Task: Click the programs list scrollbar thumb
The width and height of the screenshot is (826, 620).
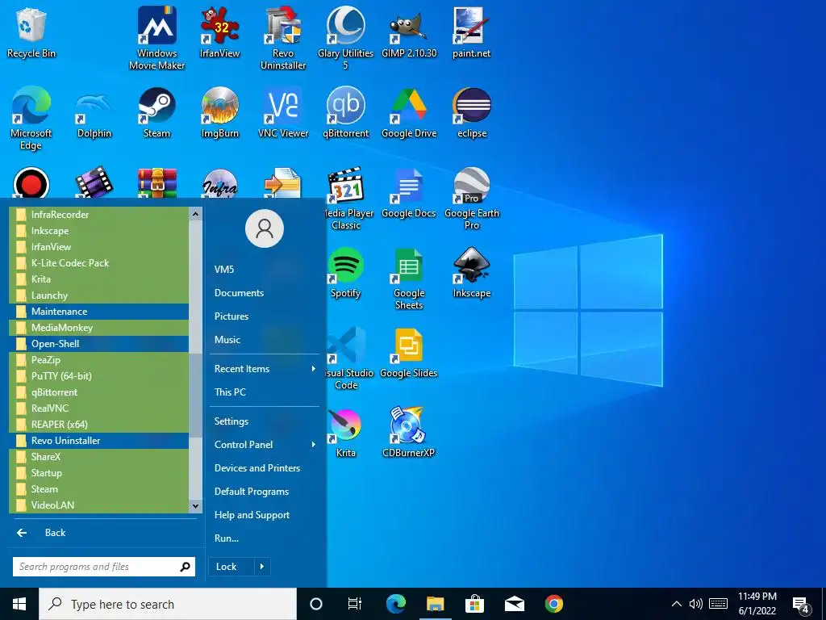Action: 195,396
